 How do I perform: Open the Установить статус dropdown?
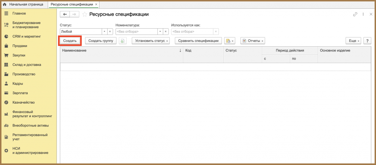pos(151,41)
